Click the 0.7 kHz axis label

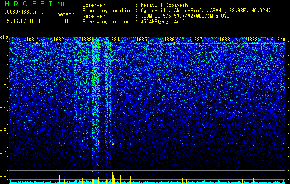[x=4, y=152]
